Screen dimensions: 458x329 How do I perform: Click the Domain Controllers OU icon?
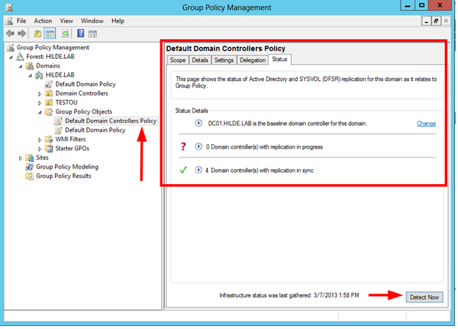pyautogui.click(x=49, y=93)
